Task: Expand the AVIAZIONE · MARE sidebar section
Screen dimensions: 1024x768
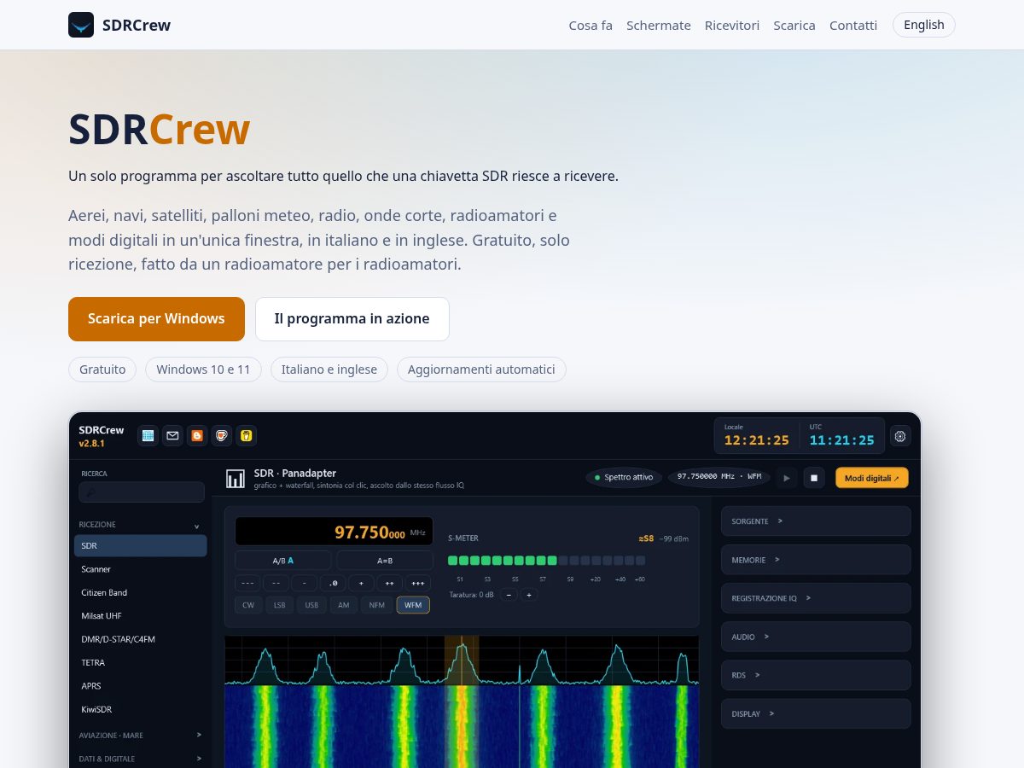Action: coord(141,735)
